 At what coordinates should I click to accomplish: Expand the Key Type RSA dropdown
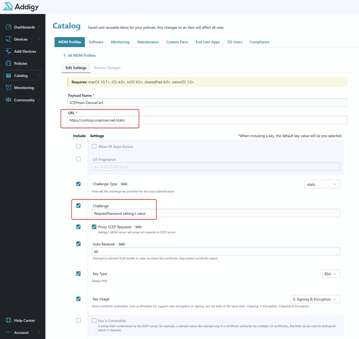(331, 274)
